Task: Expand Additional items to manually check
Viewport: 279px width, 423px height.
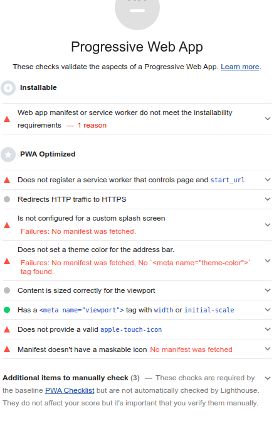Action: pyautogui.click(x=268, y=378)
